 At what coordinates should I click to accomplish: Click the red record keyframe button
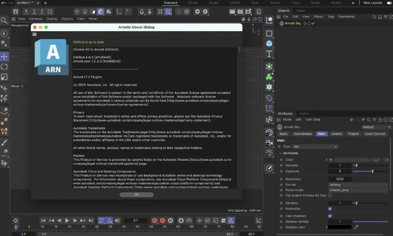click(x=155, y=220)
